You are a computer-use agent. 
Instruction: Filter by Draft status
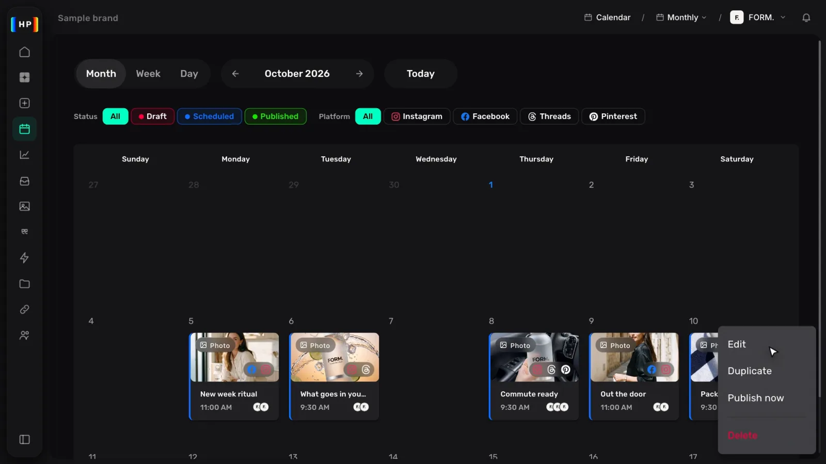pos(152,117)
